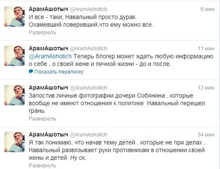Open the 6 мин timestamp permalink
The image size is (220, 169).
coord(207,9)
